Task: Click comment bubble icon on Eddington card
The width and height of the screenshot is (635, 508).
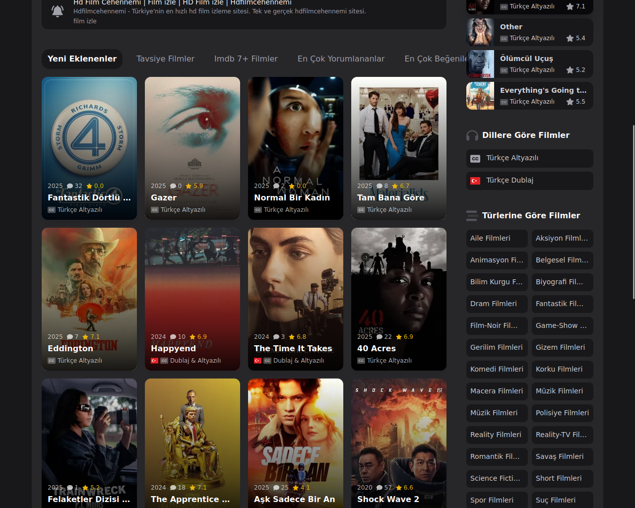Action: click(x=70, y=337)
